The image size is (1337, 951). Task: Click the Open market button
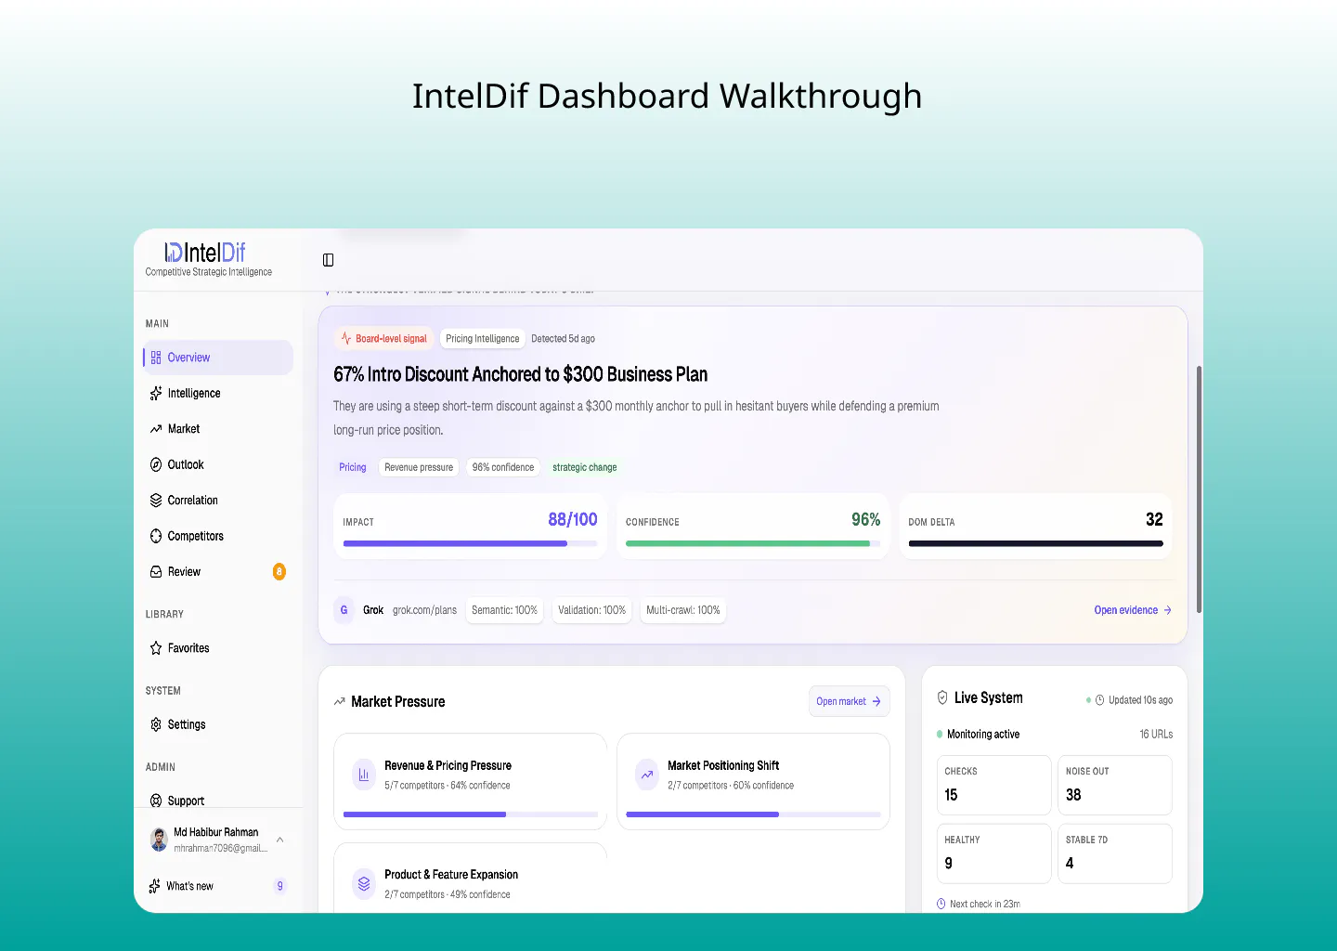(849, 701)
